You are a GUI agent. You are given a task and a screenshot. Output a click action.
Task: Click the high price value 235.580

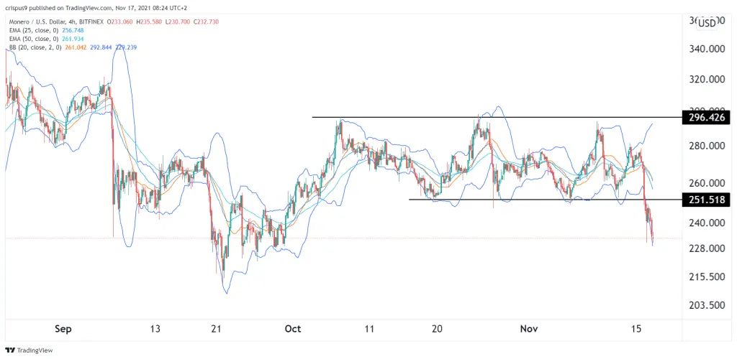151,22
